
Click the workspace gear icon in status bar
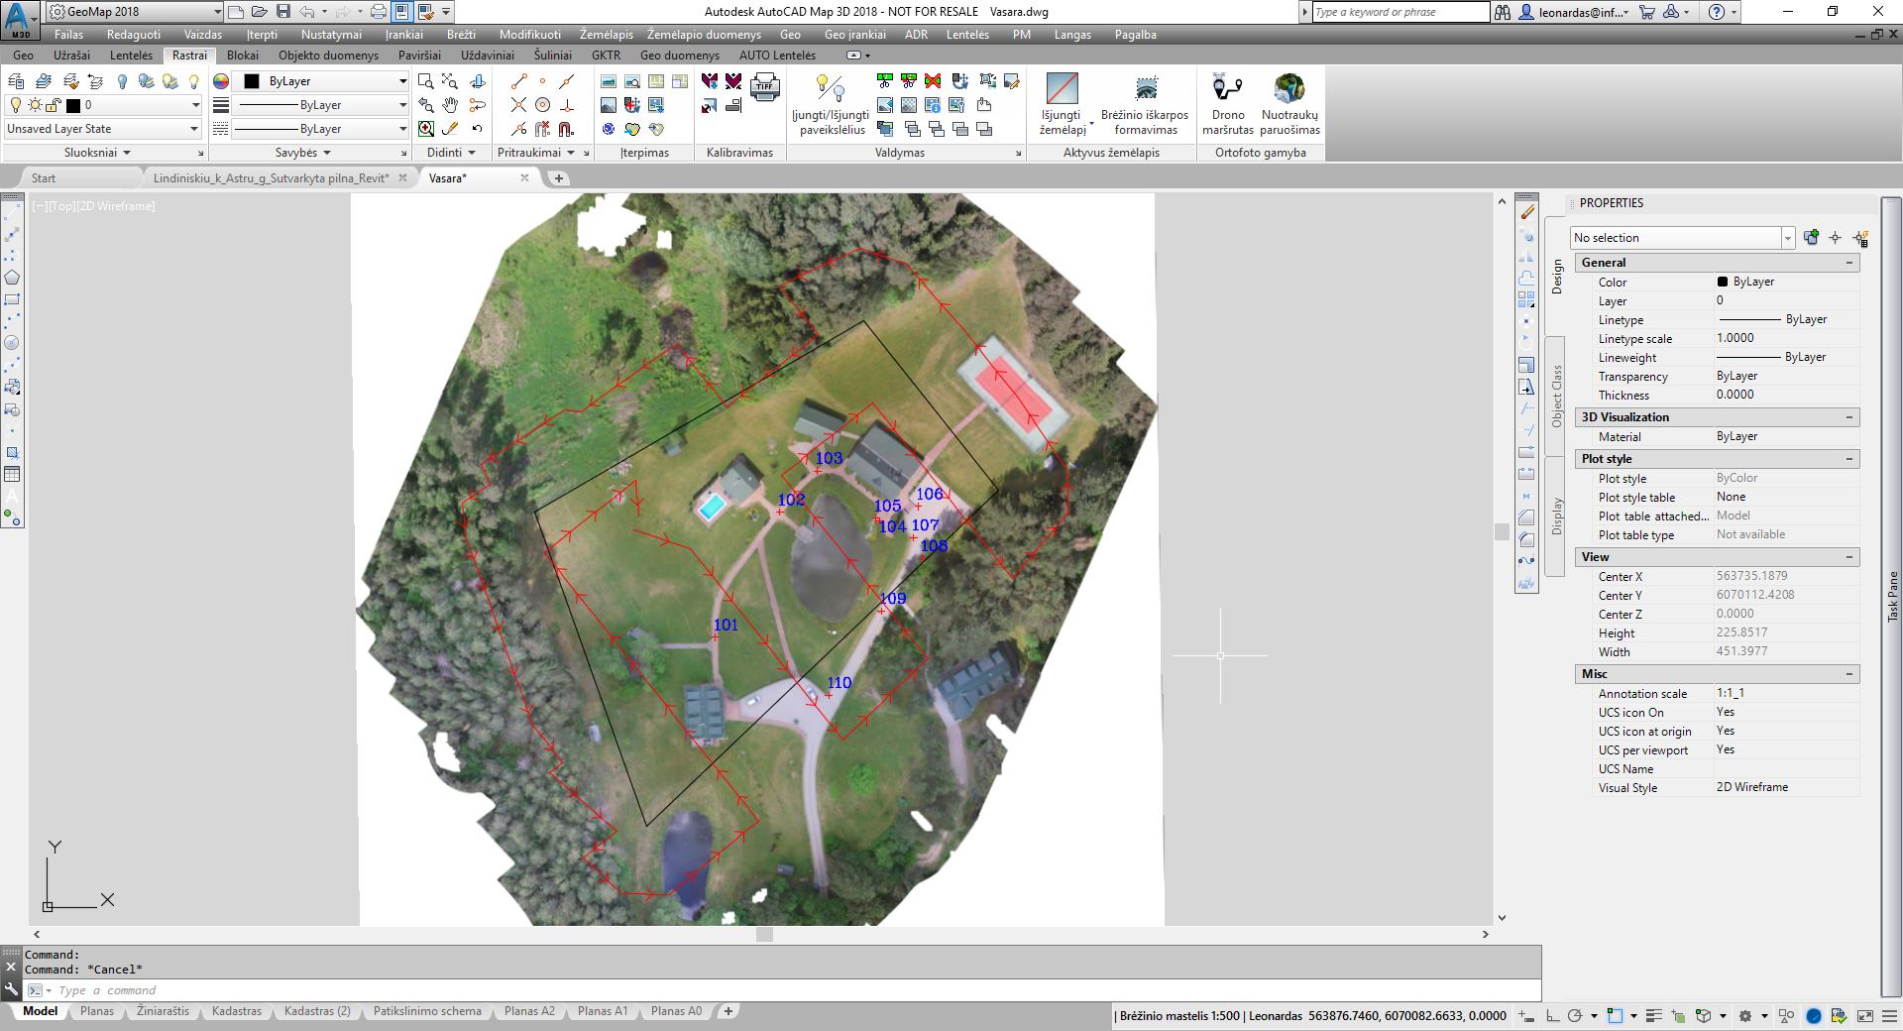(1745, 1016)
